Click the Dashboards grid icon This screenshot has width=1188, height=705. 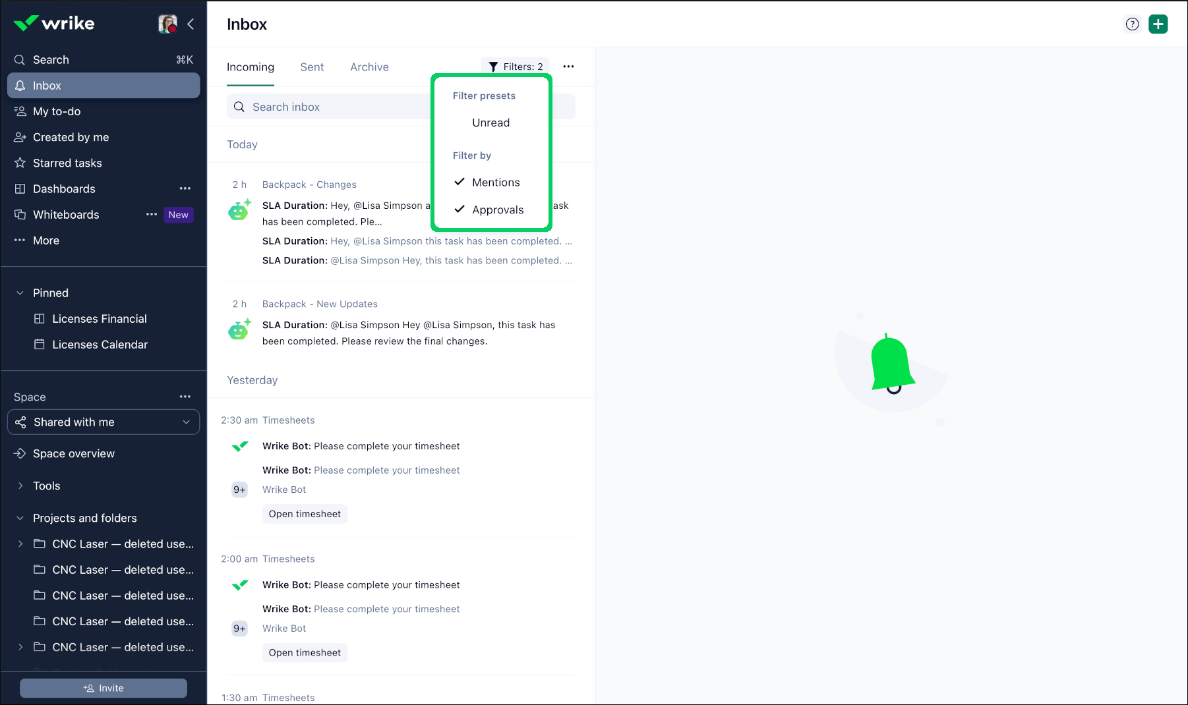[x=20, y=189]
